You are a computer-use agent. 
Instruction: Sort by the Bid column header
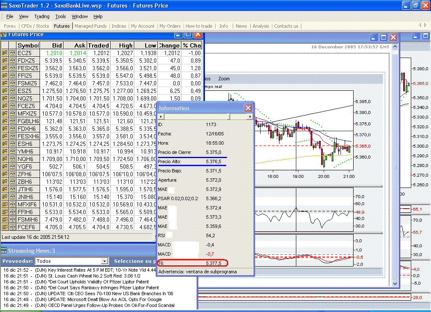coord(52,45)
